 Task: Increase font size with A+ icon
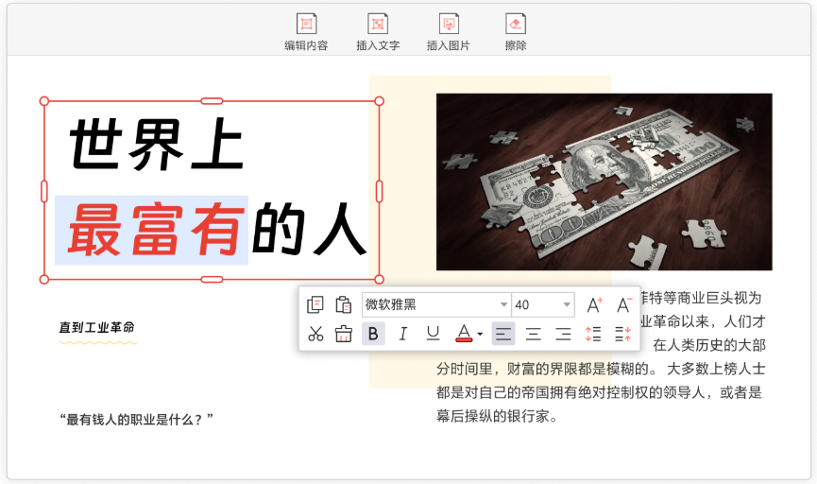(x=594, y=304)
